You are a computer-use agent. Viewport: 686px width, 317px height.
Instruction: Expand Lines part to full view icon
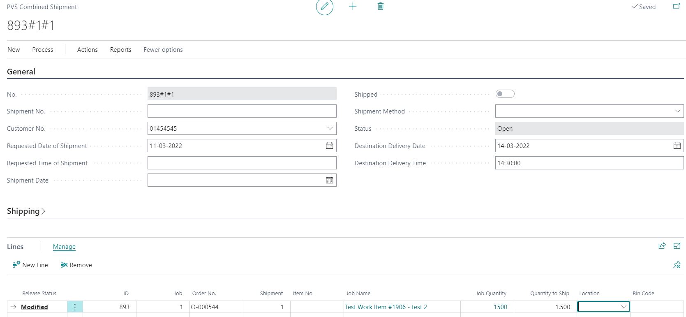coord(677,246)
